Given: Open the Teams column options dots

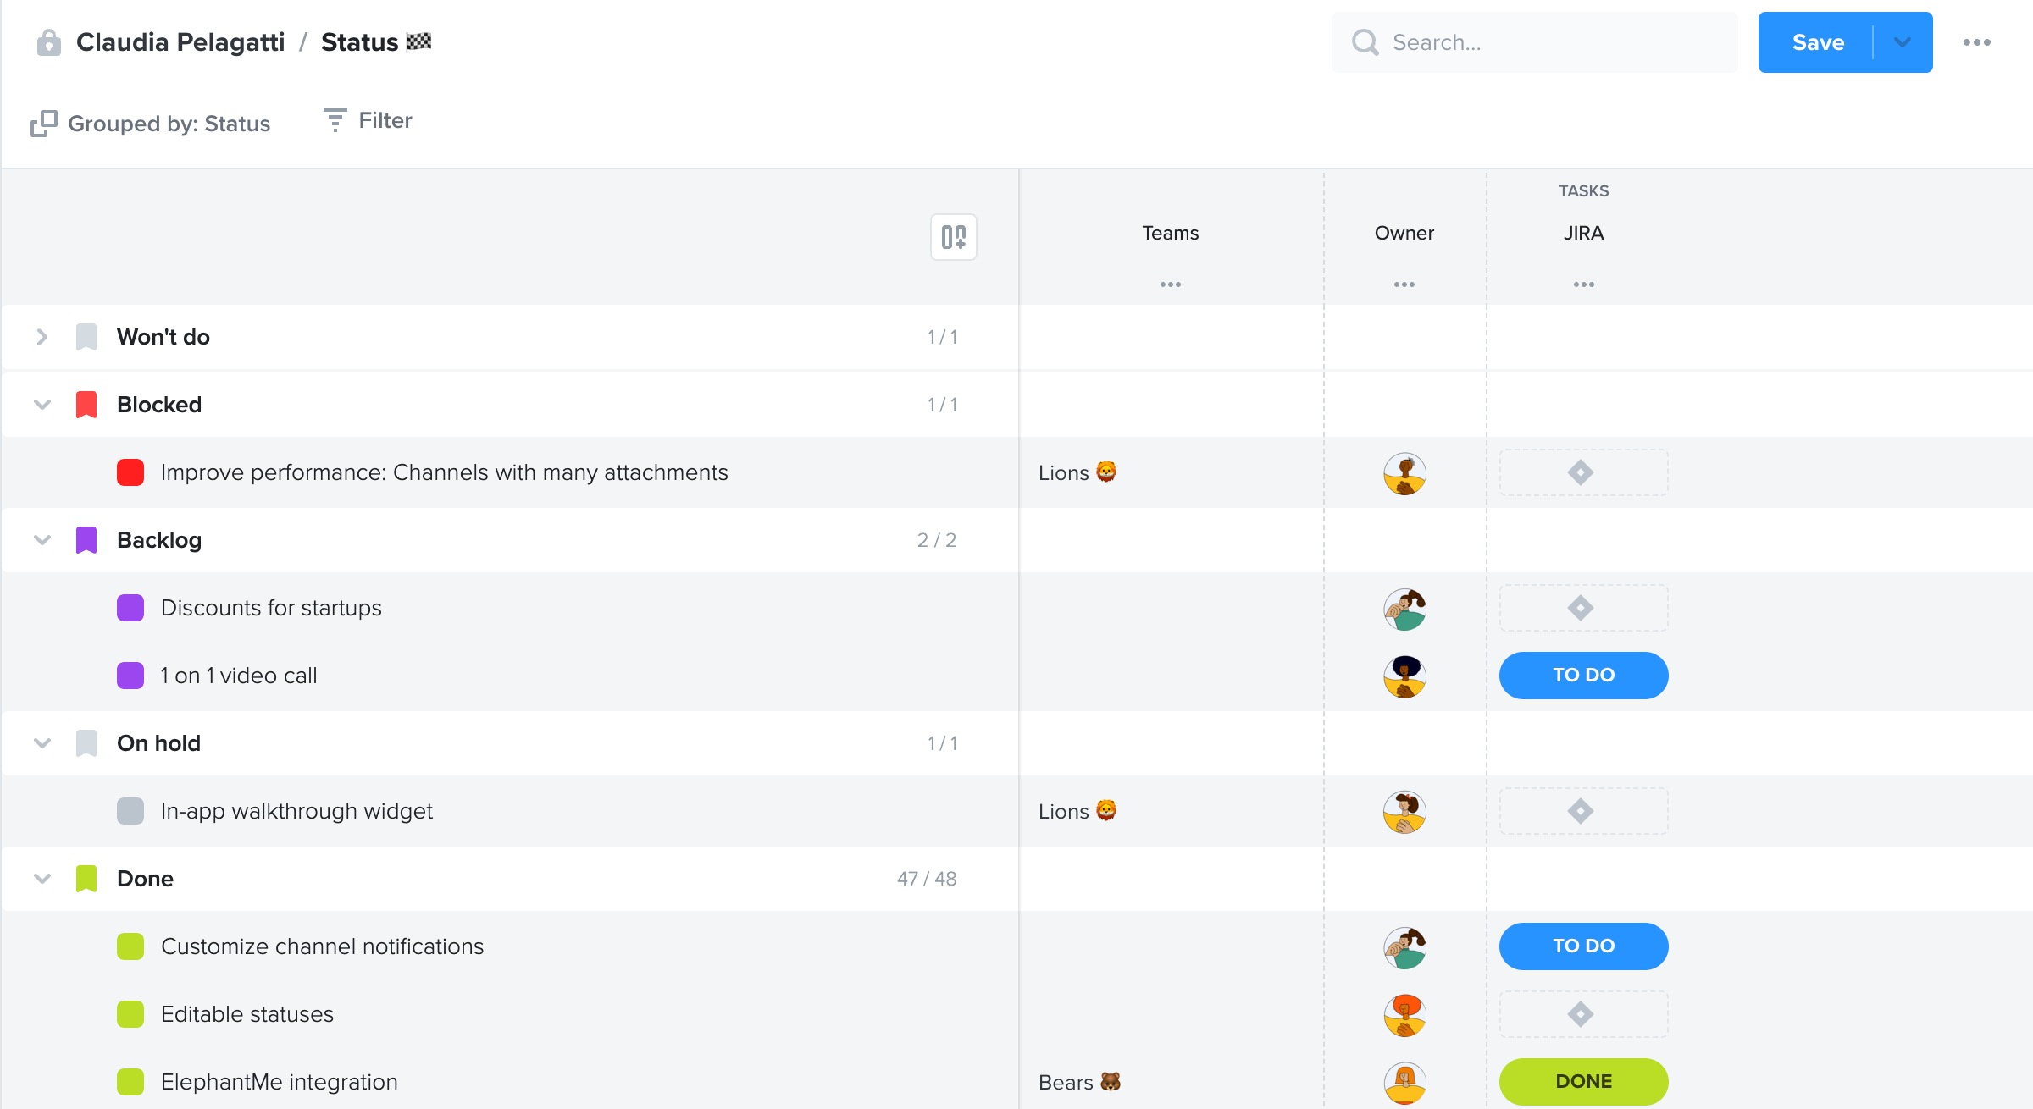Looking at the screenshot, I should [1170, 284].
